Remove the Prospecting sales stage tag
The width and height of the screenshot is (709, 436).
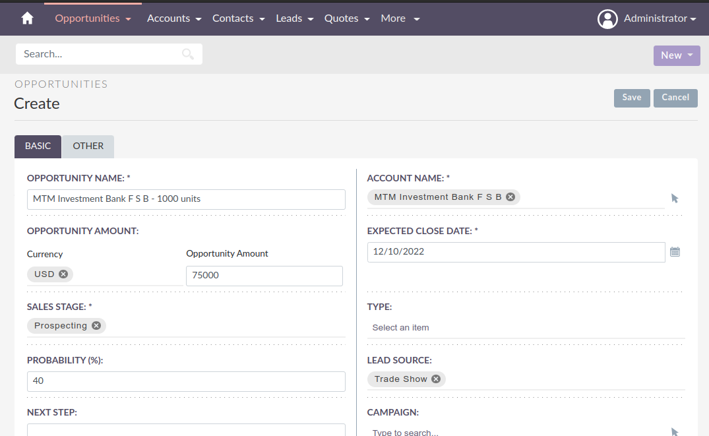pos(96,325)
